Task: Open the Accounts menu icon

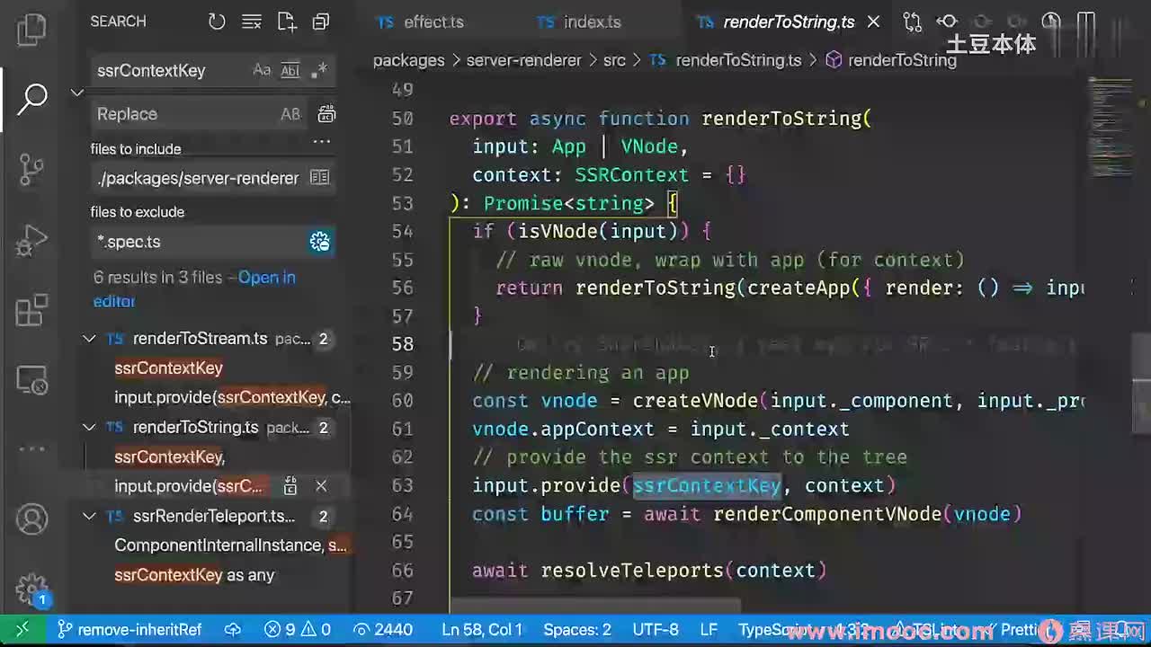Action: tap(31, 519)
